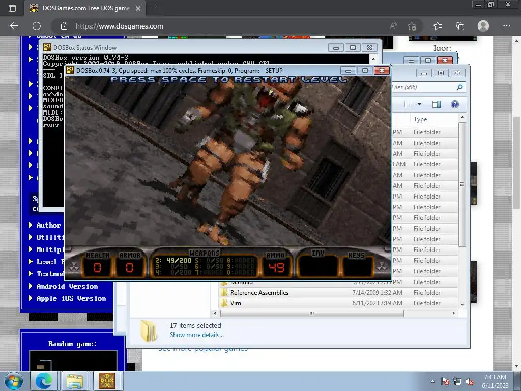Change the view in the Explorer toolbar

[x=409, y=104]
